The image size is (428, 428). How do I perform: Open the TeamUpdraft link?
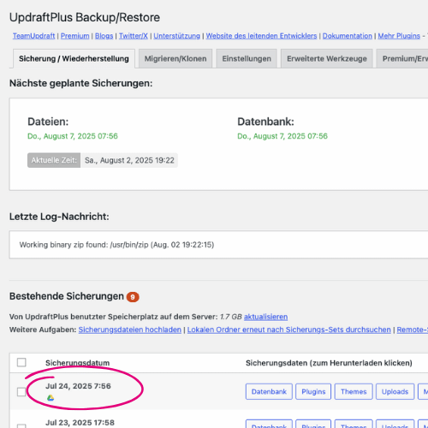pyautogui.click(x=33, y=36)
